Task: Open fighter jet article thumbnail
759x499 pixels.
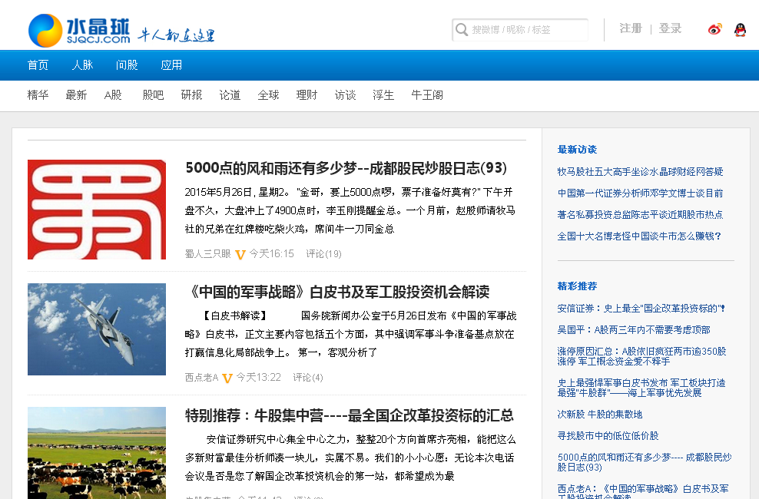Action: 97,329
